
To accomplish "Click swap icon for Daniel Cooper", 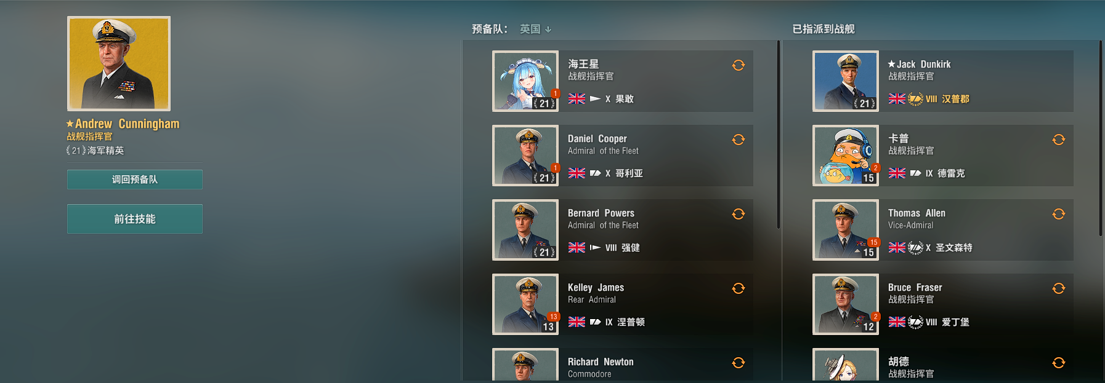I will pyautogui.click(x=739, y=140).
